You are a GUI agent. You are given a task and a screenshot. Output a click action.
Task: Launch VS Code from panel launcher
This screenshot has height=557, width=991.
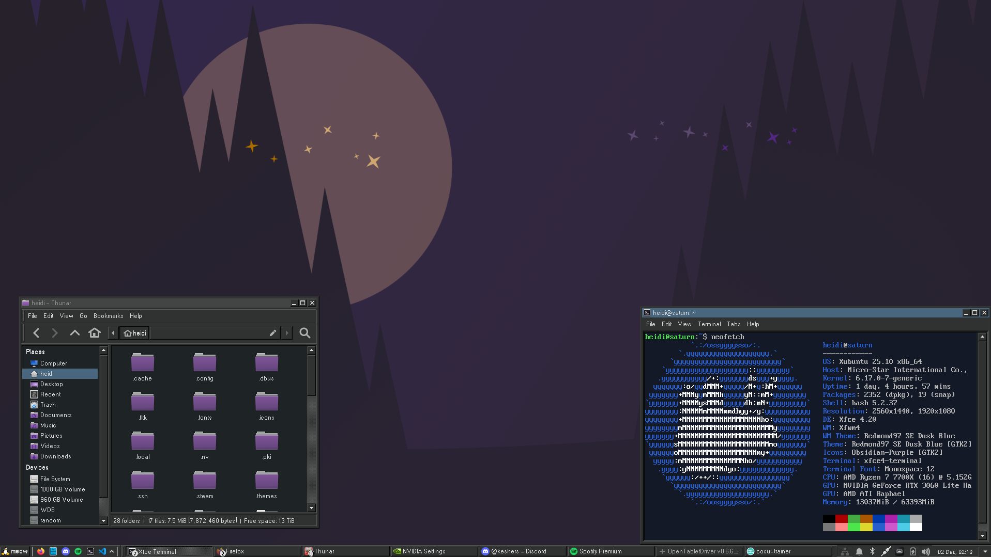102,551
